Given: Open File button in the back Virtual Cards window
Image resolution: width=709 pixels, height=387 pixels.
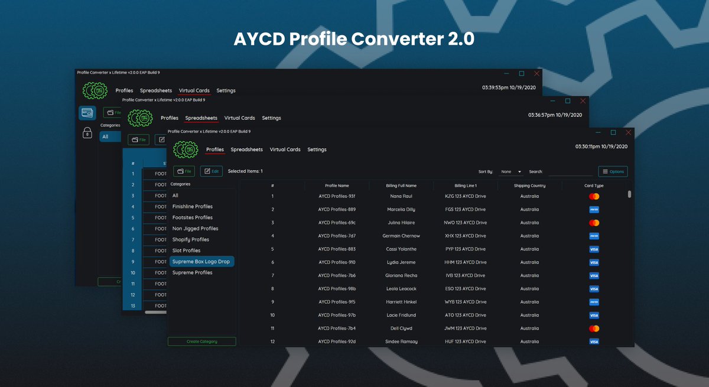Looking at the screenshot, I should [113, 112].
